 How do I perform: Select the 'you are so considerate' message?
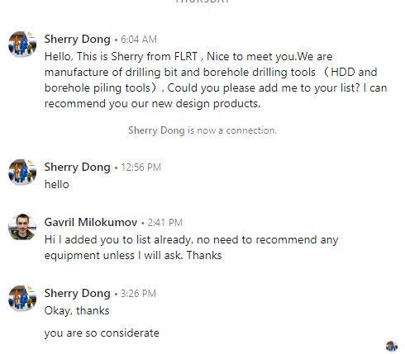click(x=102, y=333)
